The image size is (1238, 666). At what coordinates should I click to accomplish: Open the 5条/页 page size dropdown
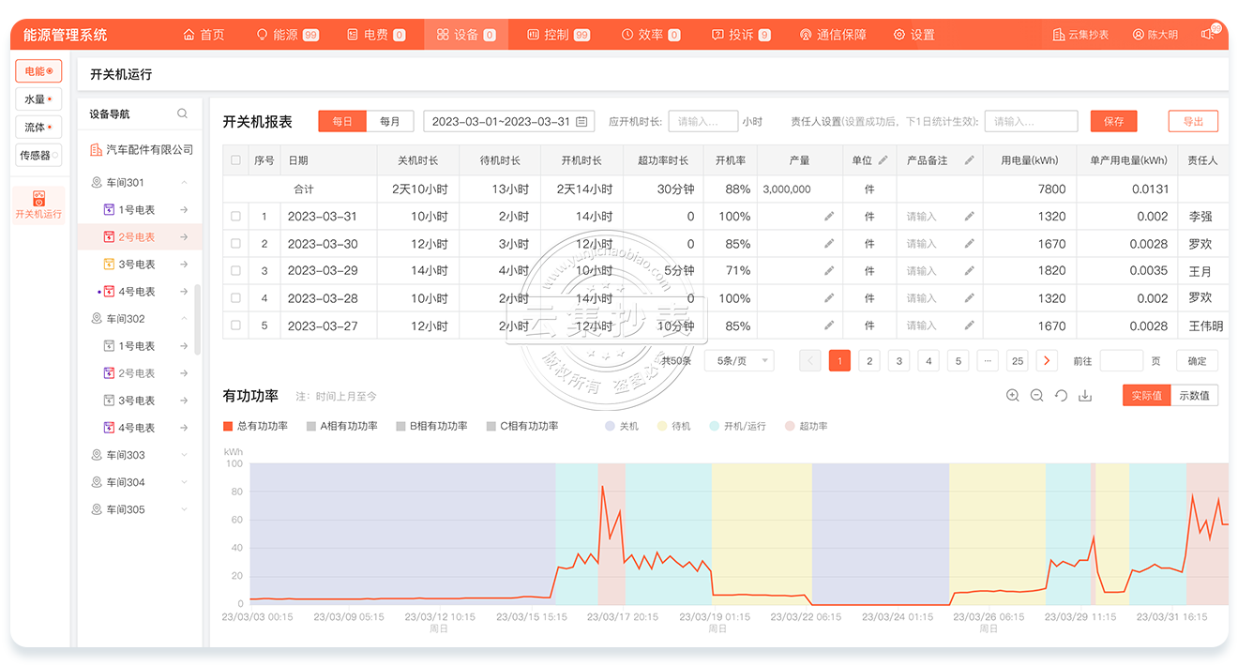pyautogui.click(x=739, y=361)
